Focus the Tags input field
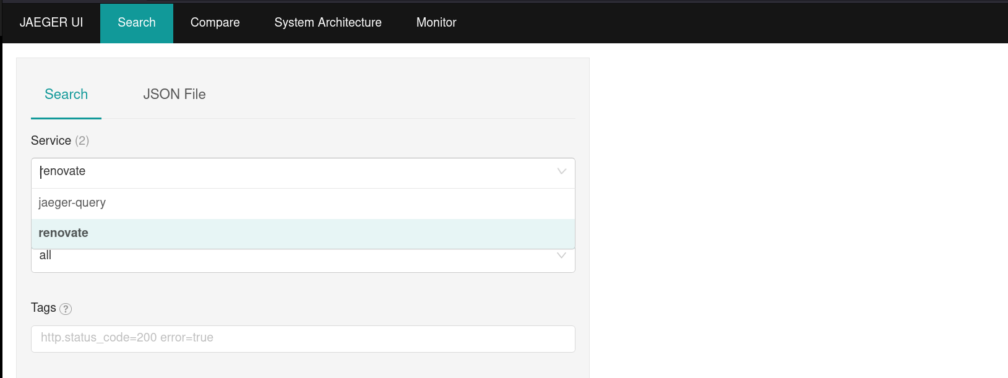 tap(303, 339)
